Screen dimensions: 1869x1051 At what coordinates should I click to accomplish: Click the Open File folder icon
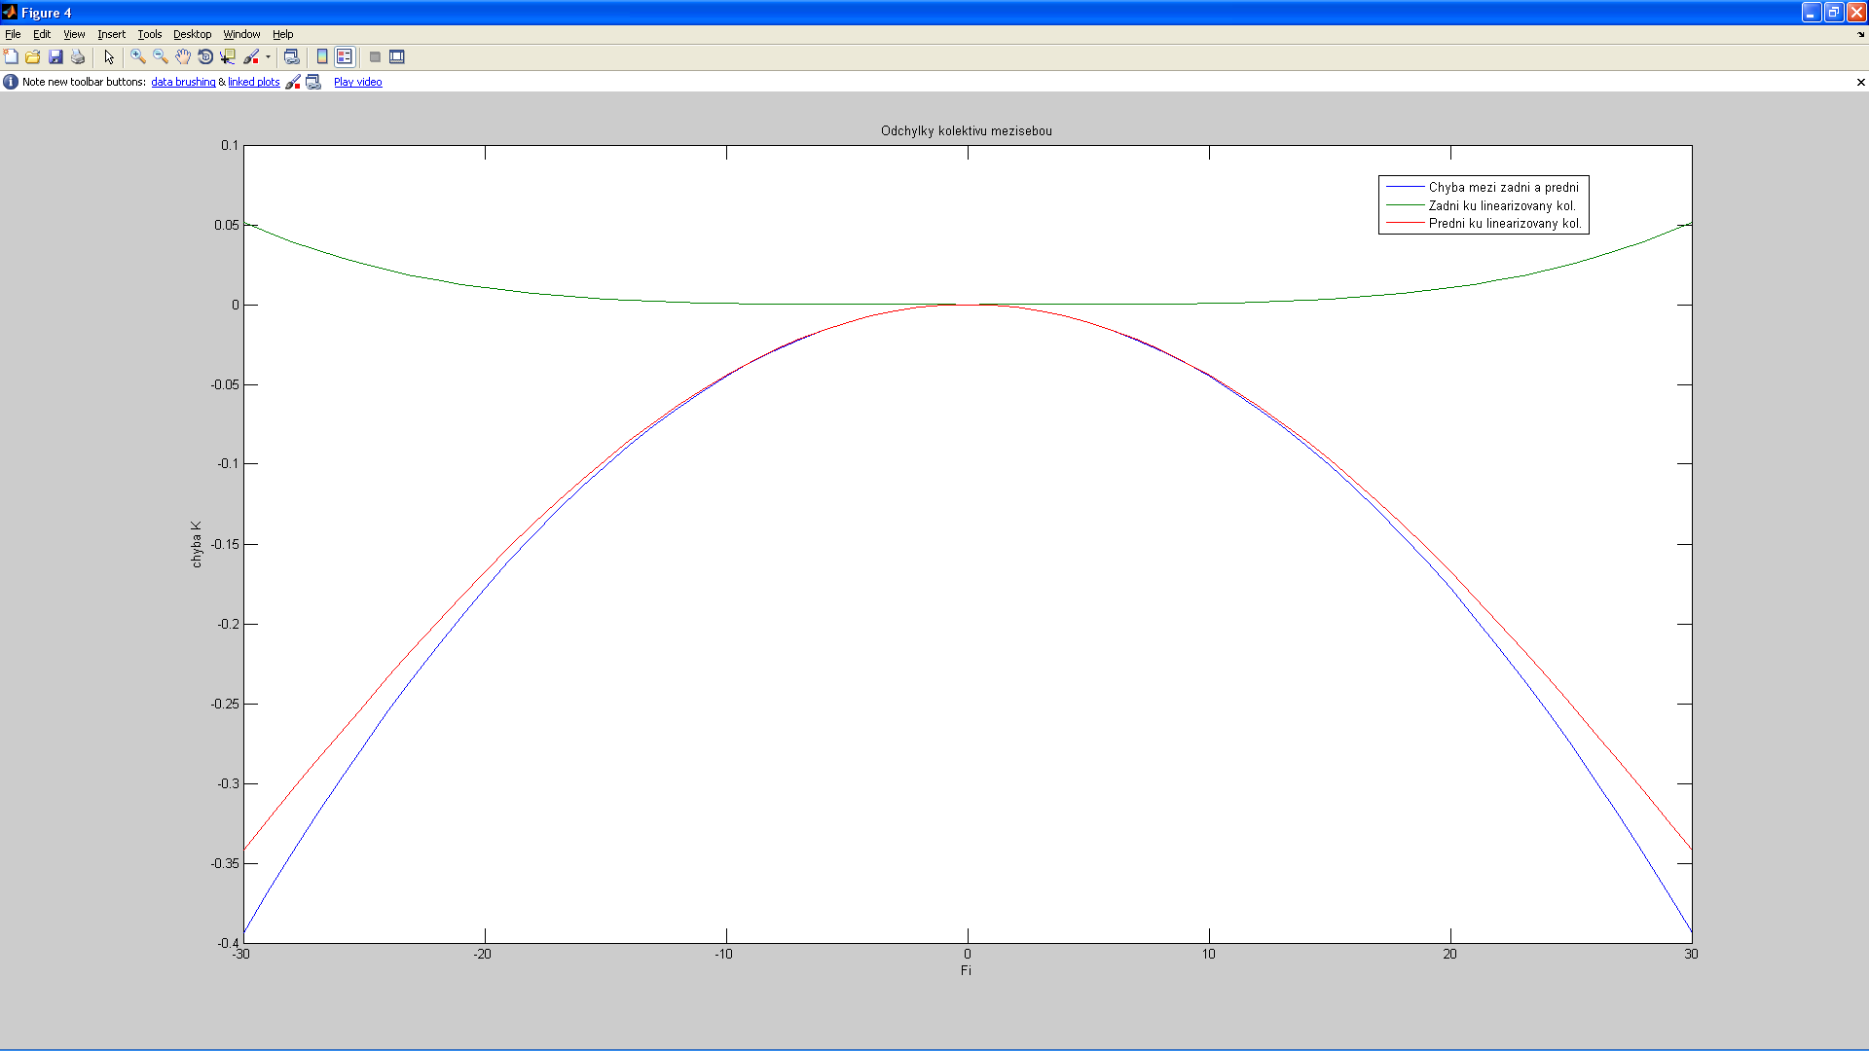coord(33,56)
